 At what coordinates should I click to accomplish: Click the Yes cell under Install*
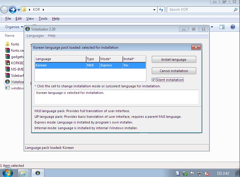click(x=134, y=65)
